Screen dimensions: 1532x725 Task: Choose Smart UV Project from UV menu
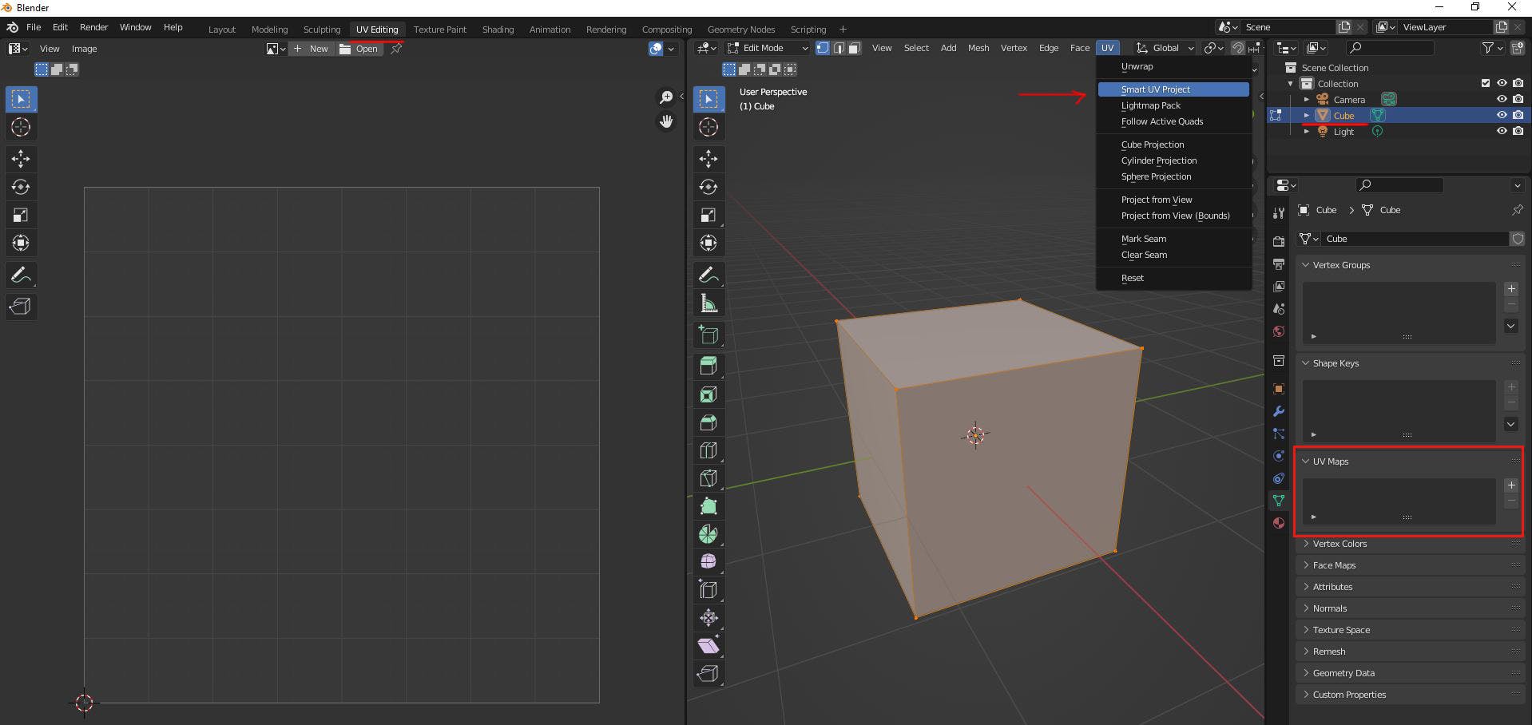pyautogui.click(x=1156, y=89)
